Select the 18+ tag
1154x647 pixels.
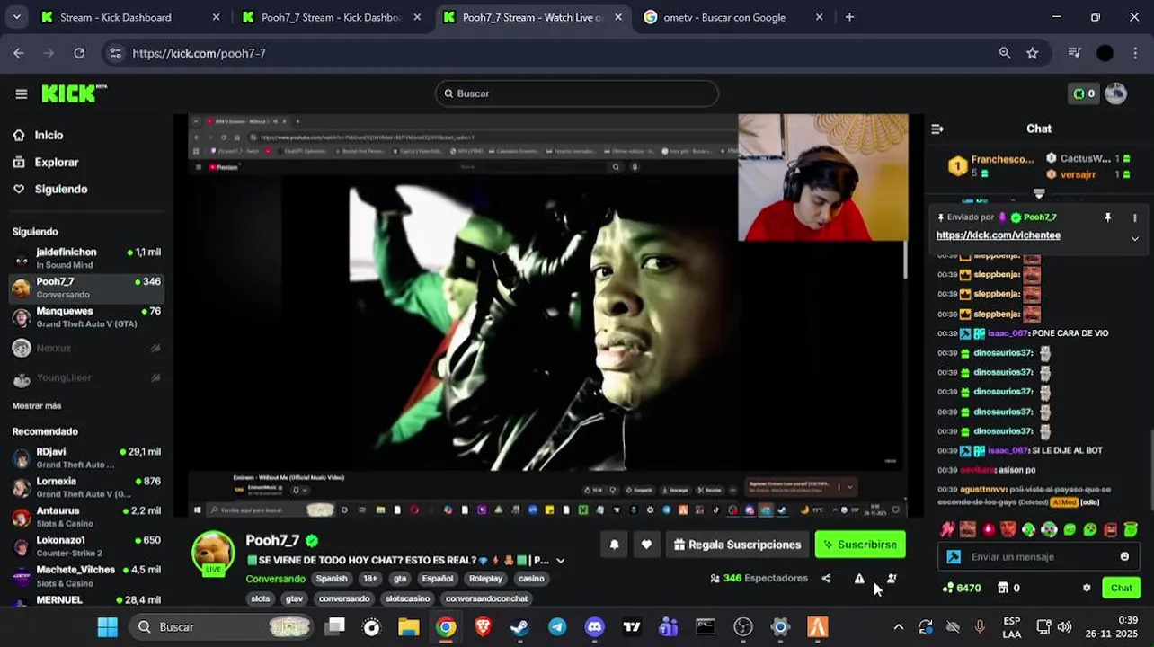tap(370, 579)
